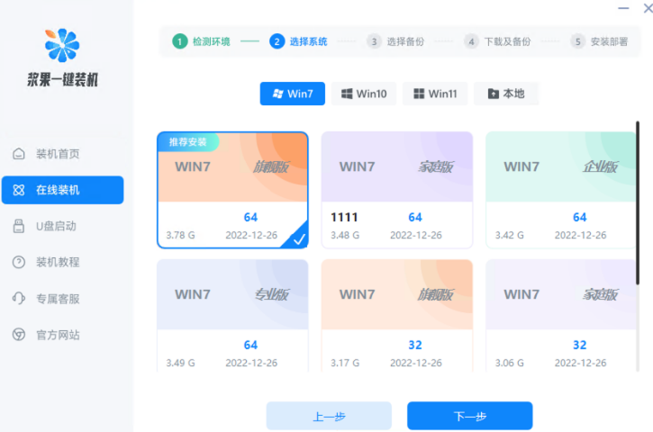The image size is (653, 432).
Task: Select WIN7 家庭版 64-bit 3.48 G card
Action: pyautogui.click(x=397, y=190)
